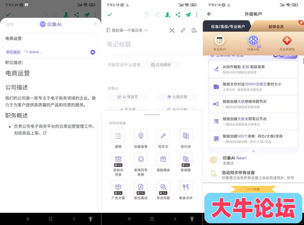The height and width of the screenshot is (225, 304).
Task: Click the 开始写点什么或者 note body placeholder
Action: pyautogui.click(x=124, y=65)
